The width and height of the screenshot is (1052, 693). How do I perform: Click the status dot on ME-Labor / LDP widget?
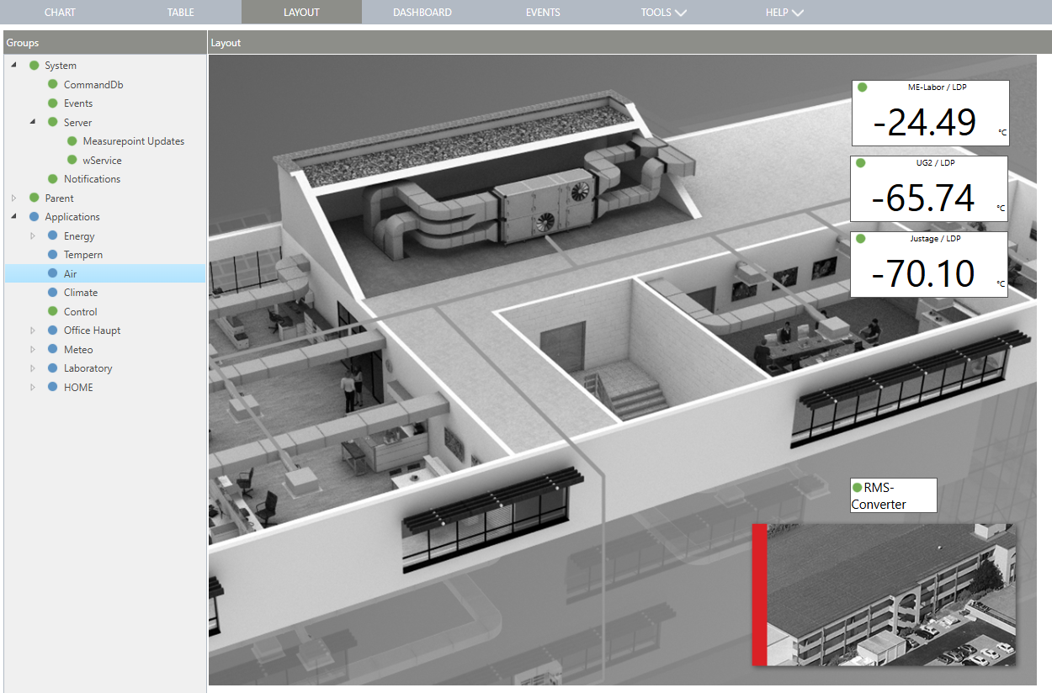pyautogui.click(x=860, y=87)
